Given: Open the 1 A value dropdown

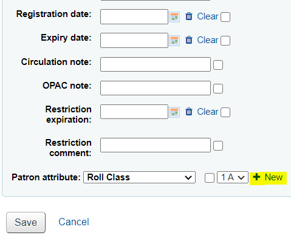Looking at the screenshot, I should coord(233,177).
